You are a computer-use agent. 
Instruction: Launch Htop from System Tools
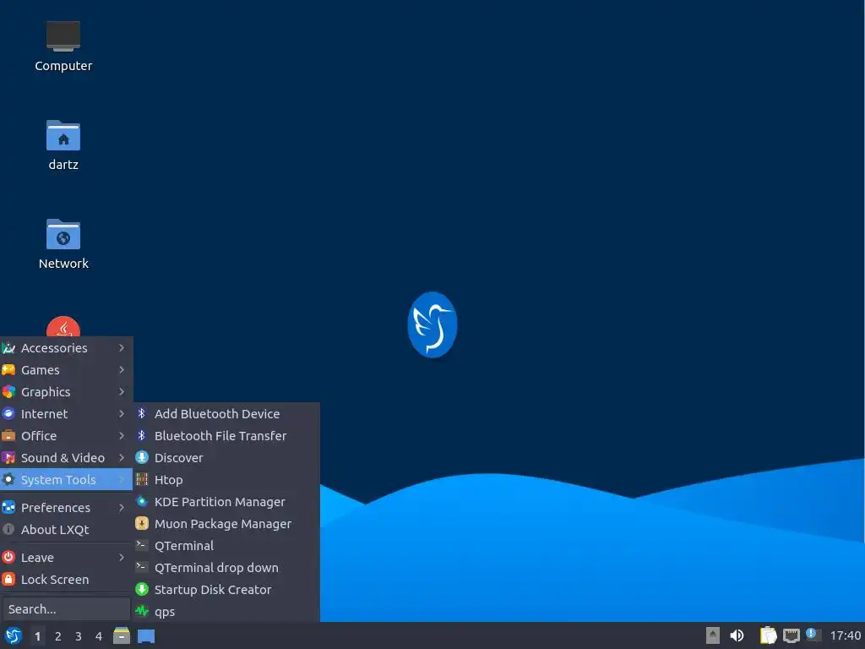pyautogui.click(x=226, y=480)
